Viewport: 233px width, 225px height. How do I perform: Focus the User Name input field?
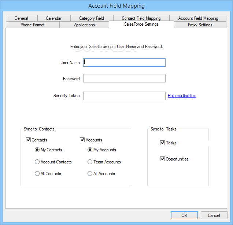[x=124, y=62]
